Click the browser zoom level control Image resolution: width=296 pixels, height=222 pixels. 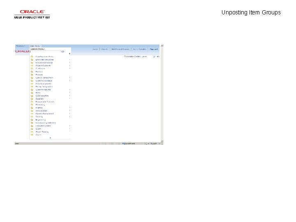tap(155, 143)
